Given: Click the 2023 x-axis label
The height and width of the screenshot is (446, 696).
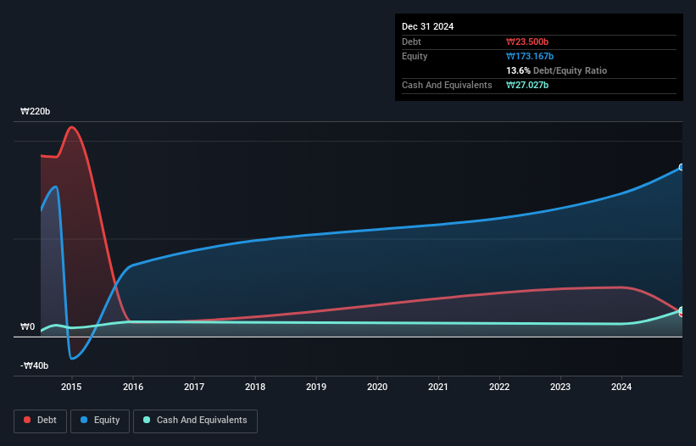Looking at the screenshot, I should [560, 387].
